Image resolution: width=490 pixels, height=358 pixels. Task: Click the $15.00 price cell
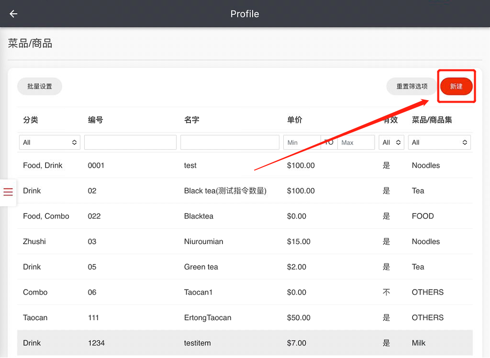click(x=299, y=242)
